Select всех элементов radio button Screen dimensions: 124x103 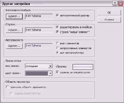(x=57, y=43)
